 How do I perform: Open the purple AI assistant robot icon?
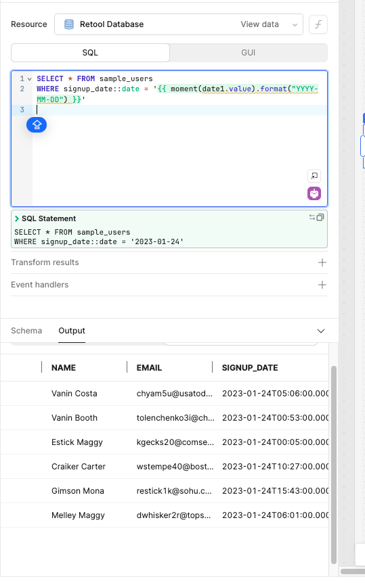314,193
